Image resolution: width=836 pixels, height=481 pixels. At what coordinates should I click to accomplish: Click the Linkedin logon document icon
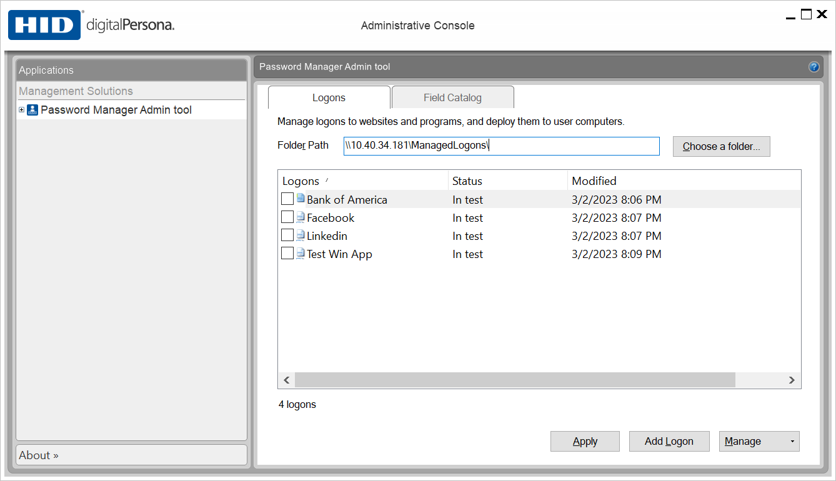(x=301, y=236)
